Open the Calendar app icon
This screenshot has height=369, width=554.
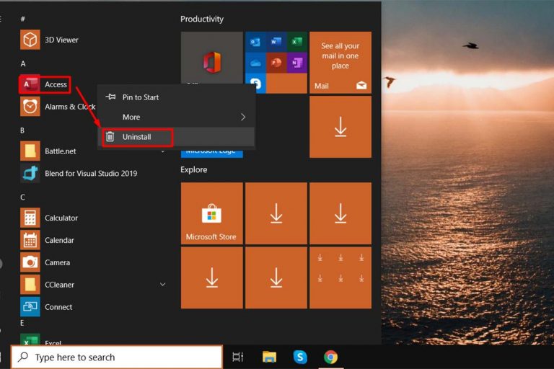[x=30, y=240]
